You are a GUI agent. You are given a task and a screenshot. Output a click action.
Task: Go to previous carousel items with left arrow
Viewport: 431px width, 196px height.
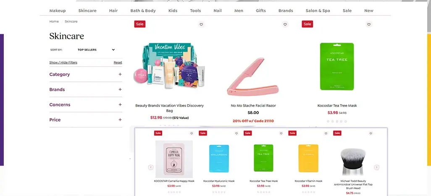[151, 167]
